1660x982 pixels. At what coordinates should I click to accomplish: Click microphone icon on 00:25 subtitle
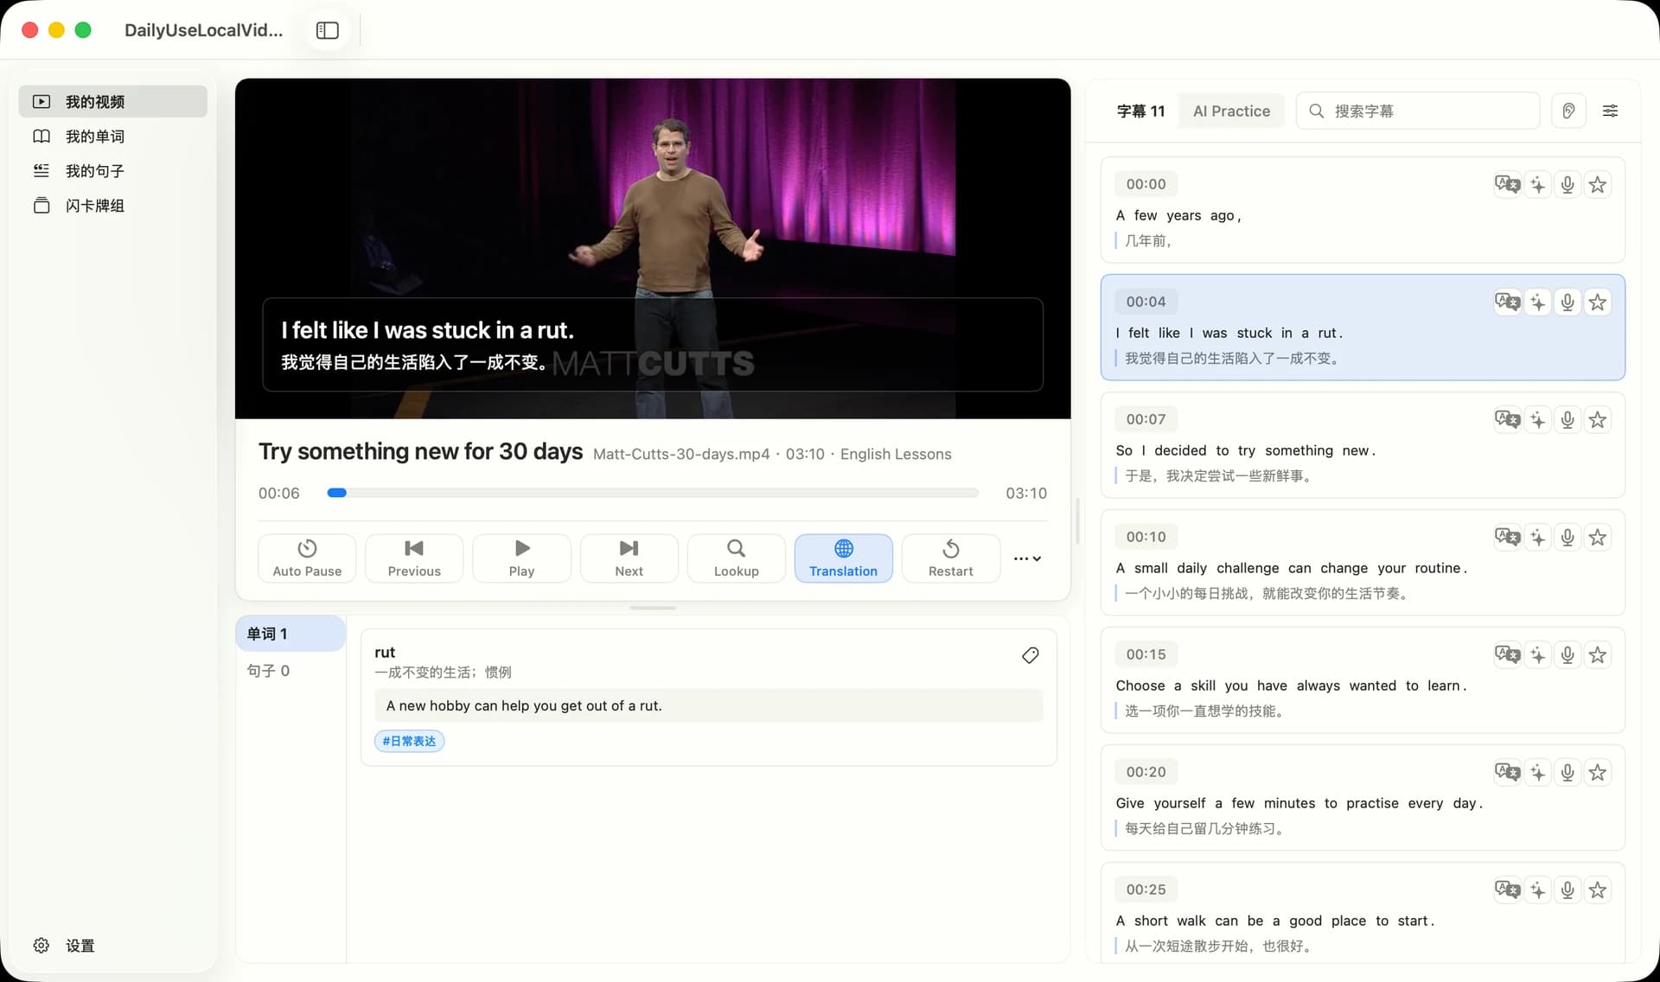coord(1567,890)
